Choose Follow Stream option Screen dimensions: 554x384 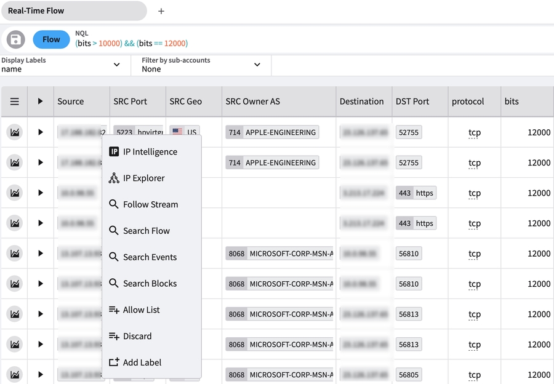[150, 204]
